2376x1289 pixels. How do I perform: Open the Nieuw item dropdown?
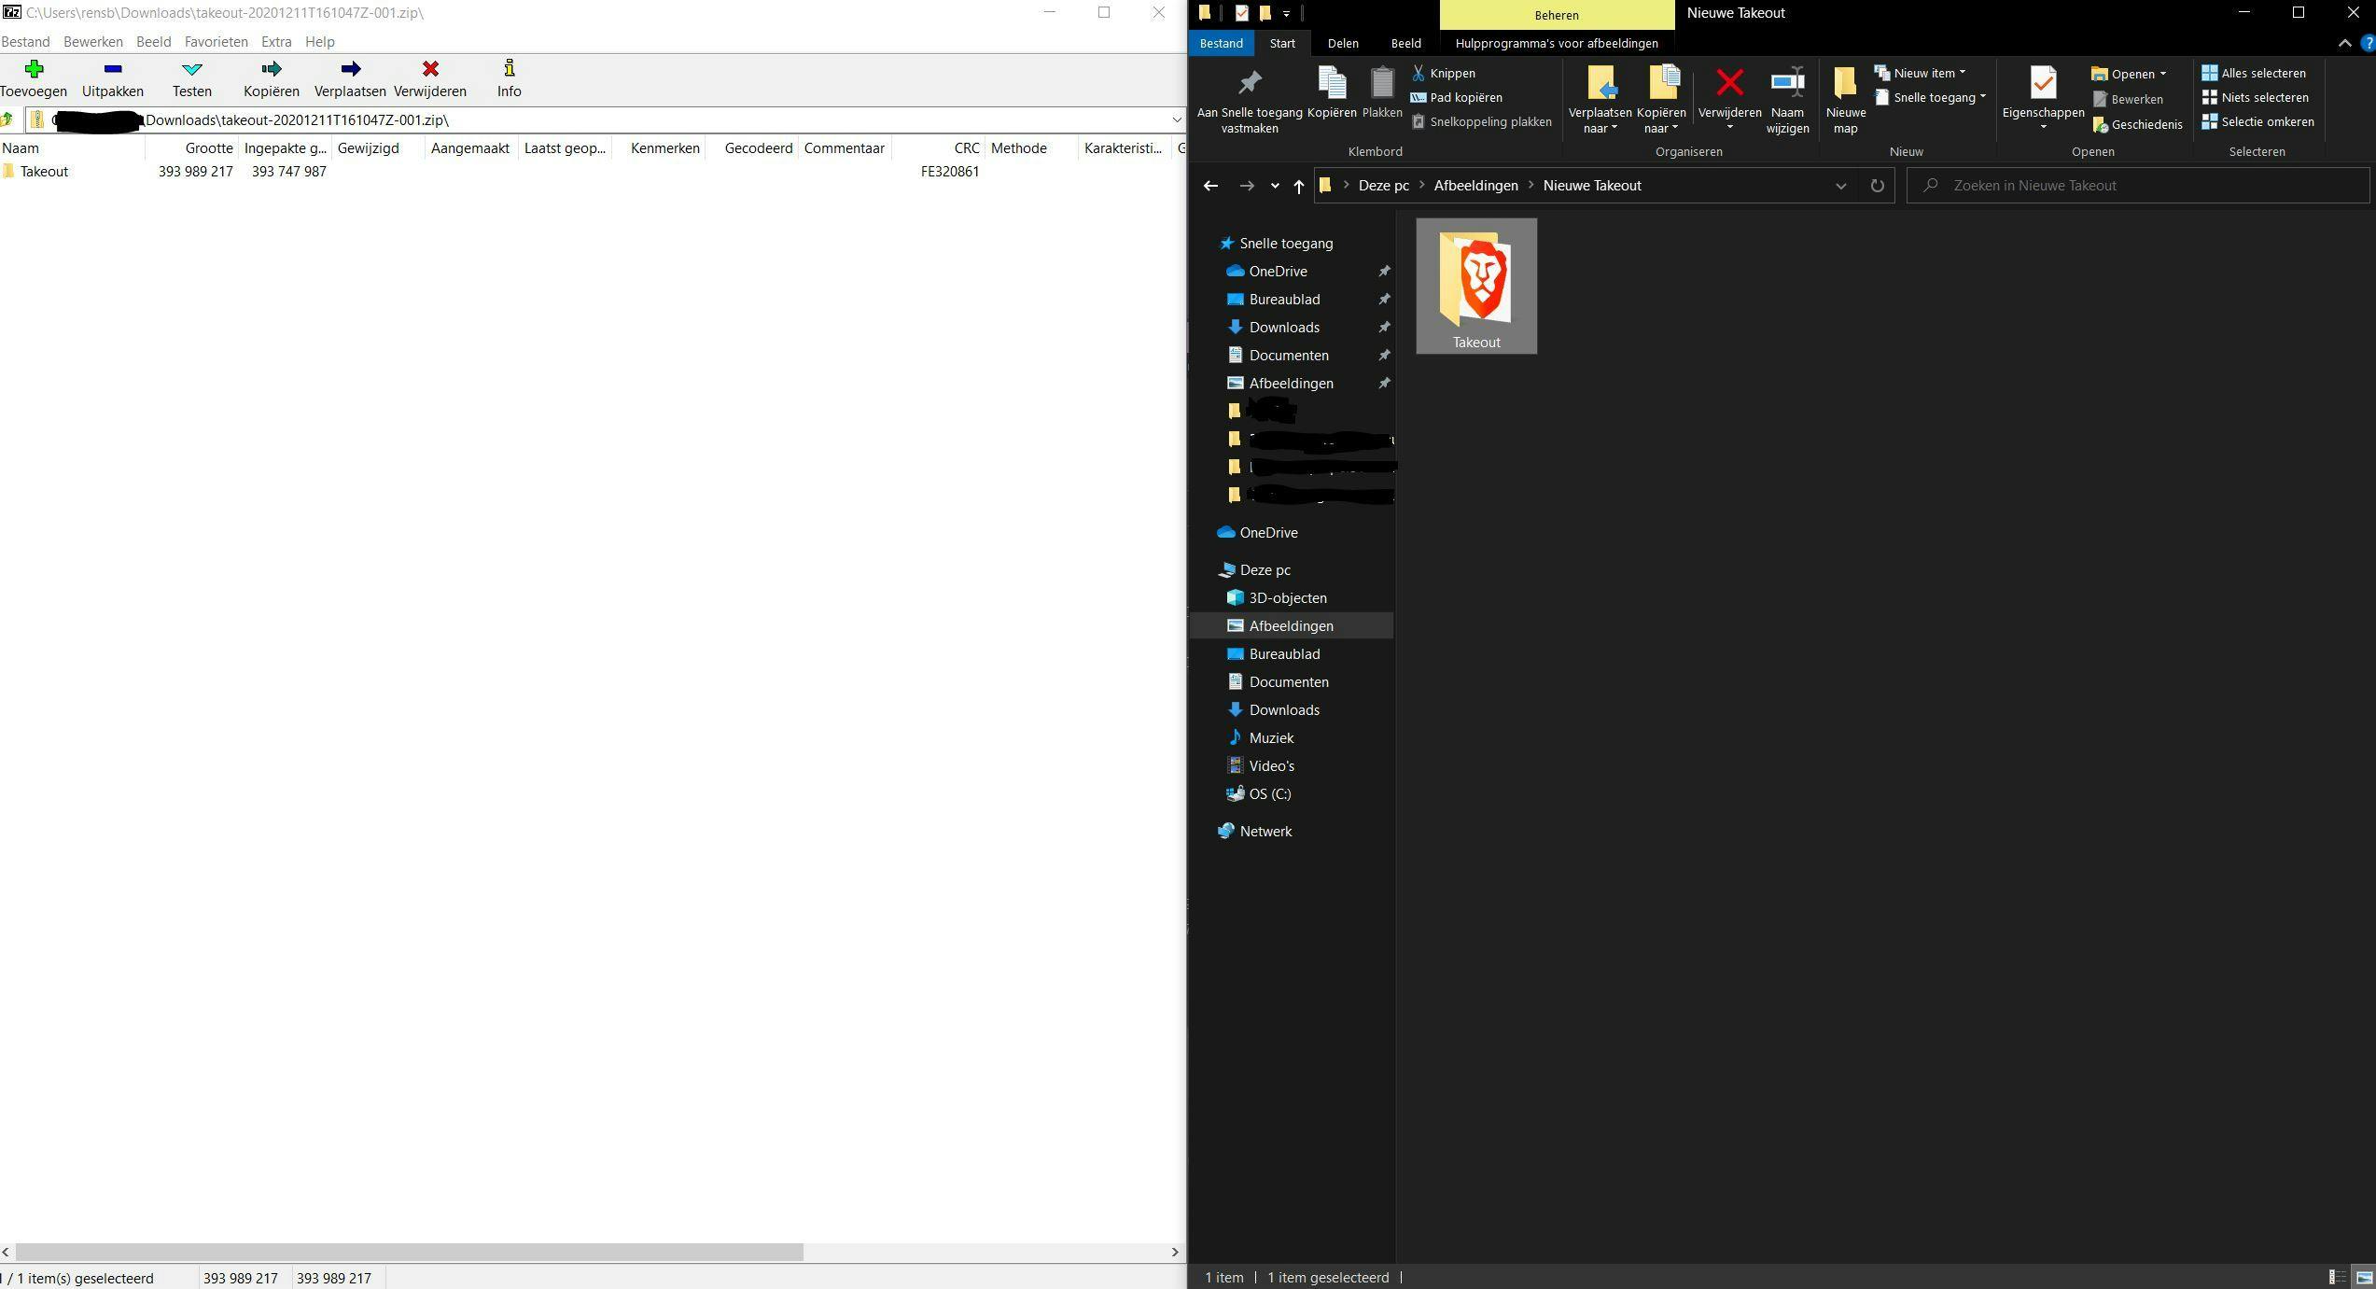point(1922,73)
